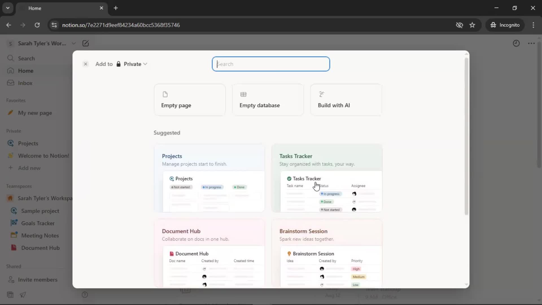
Task: Click the Teamspaces section header
Action: [19, 186]
